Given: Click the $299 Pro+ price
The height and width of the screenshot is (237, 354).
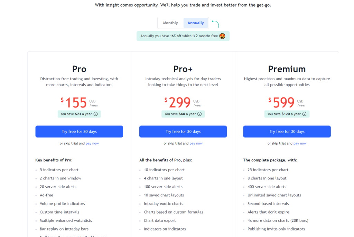Looking at the screenshot, I should pos(180,103).
